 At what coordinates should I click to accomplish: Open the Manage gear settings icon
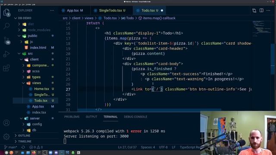(6, 136)
